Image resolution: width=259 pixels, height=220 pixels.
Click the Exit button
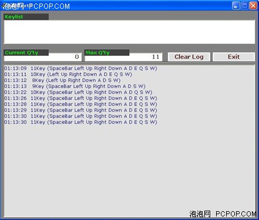(x=234, y=57)
